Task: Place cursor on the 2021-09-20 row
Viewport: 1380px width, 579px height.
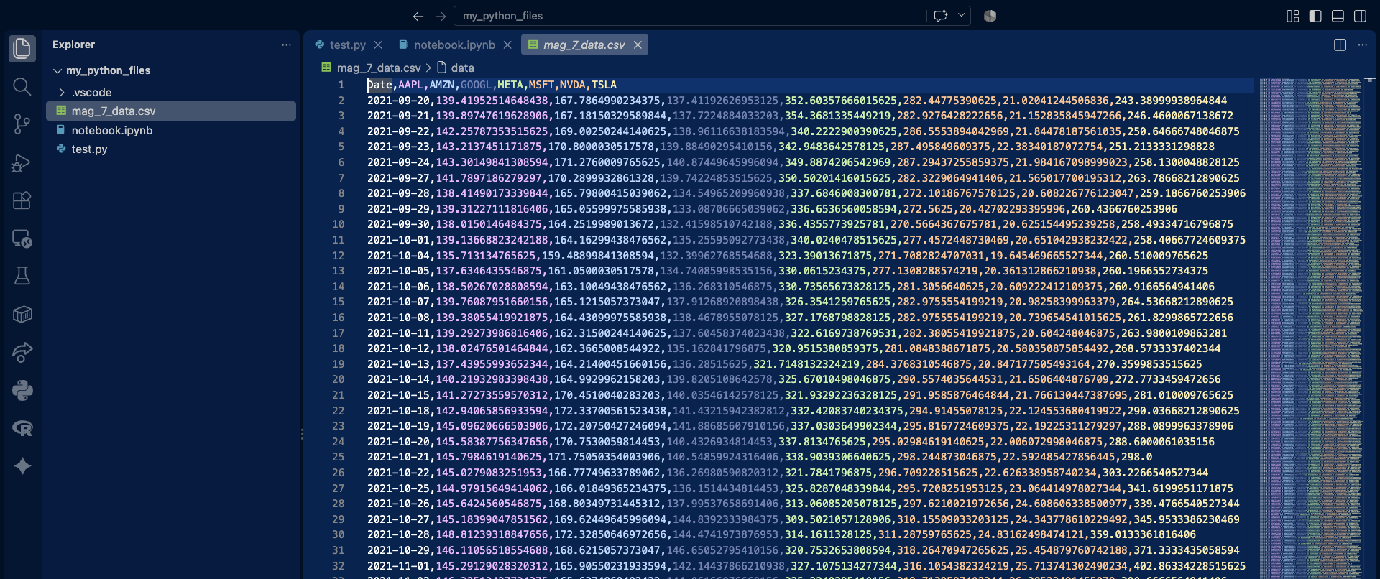Action: (797, 101)
